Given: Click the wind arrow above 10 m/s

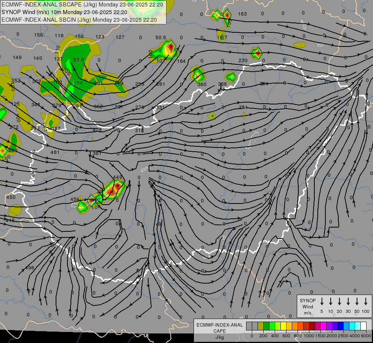Looking at the screenshot, I should (x=331, y=301).
